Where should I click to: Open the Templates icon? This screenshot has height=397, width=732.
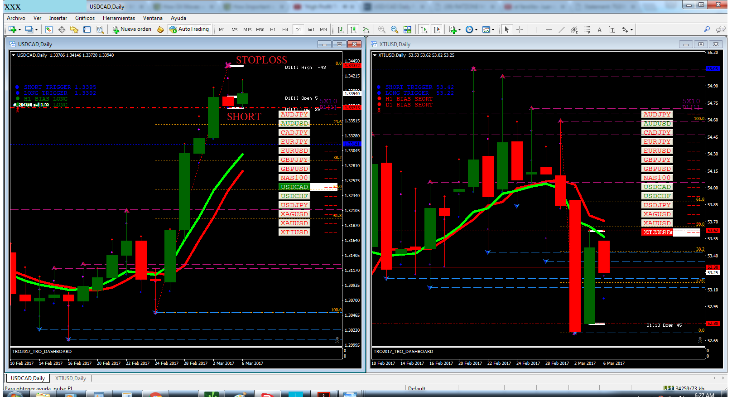(486, 29)
